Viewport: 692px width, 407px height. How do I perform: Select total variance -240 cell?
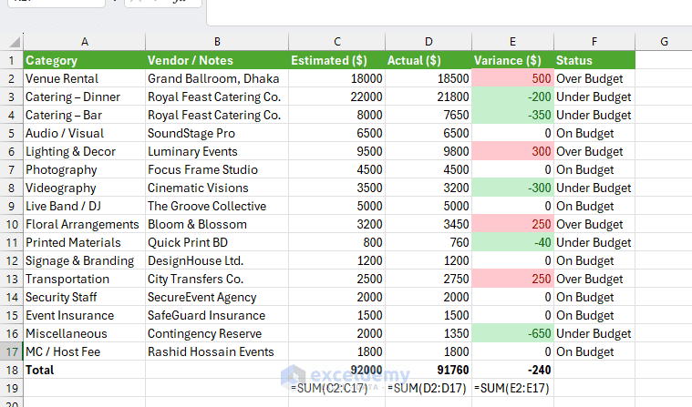coord(512,370)
